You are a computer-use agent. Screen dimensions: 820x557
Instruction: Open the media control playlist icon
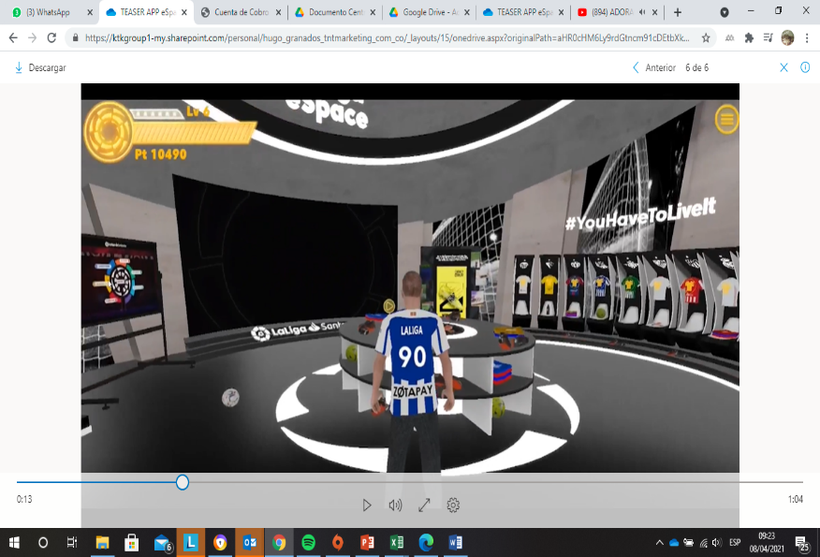click(768, 37)
